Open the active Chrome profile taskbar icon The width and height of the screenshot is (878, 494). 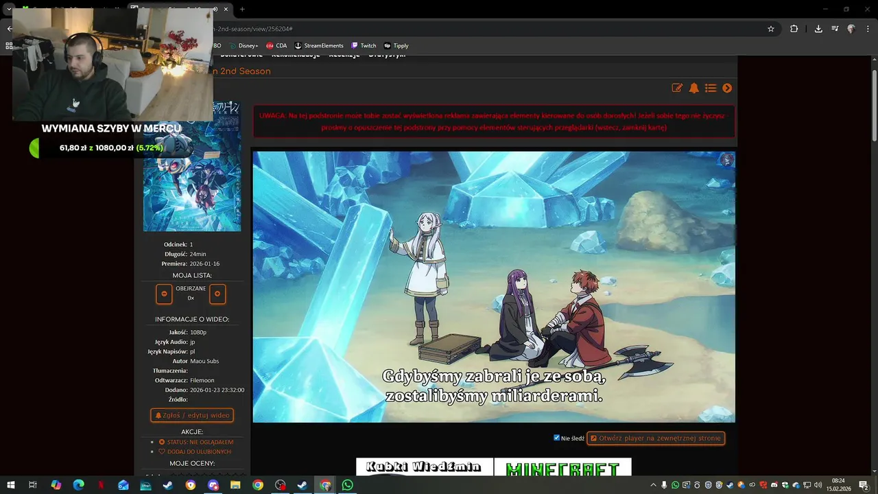325,485
